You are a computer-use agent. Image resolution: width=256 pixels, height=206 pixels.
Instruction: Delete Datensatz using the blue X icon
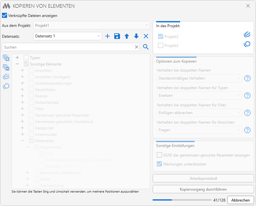pyautogui.click(x=146, y=36)
